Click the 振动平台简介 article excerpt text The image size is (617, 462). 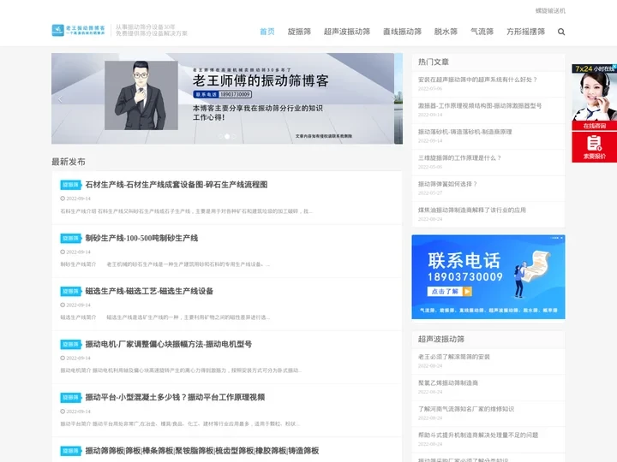(180, 423)
